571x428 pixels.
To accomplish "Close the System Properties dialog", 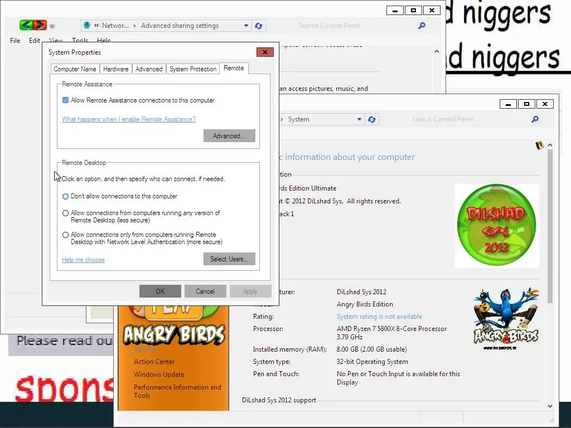I will point(265,52).
